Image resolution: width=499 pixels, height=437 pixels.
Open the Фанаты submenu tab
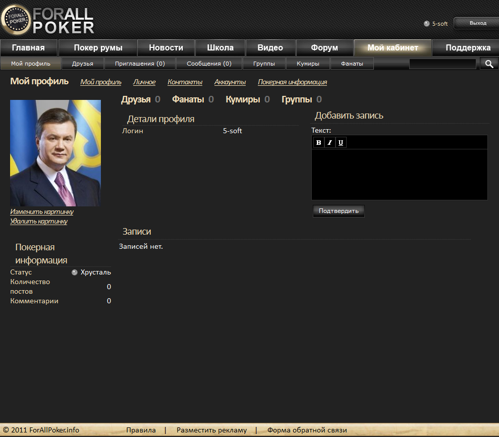[x=352, y=64]
